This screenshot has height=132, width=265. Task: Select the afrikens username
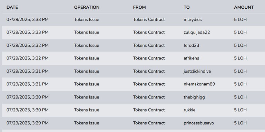tap(191, 58)
